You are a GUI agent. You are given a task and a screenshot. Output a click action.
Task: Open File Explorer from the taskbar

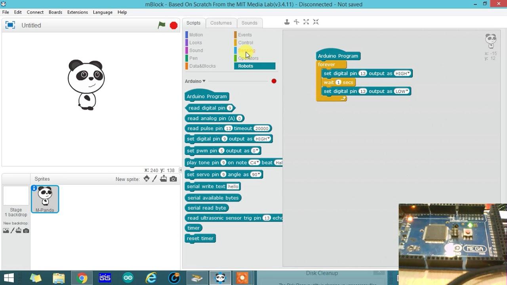(x=59, y=278)
